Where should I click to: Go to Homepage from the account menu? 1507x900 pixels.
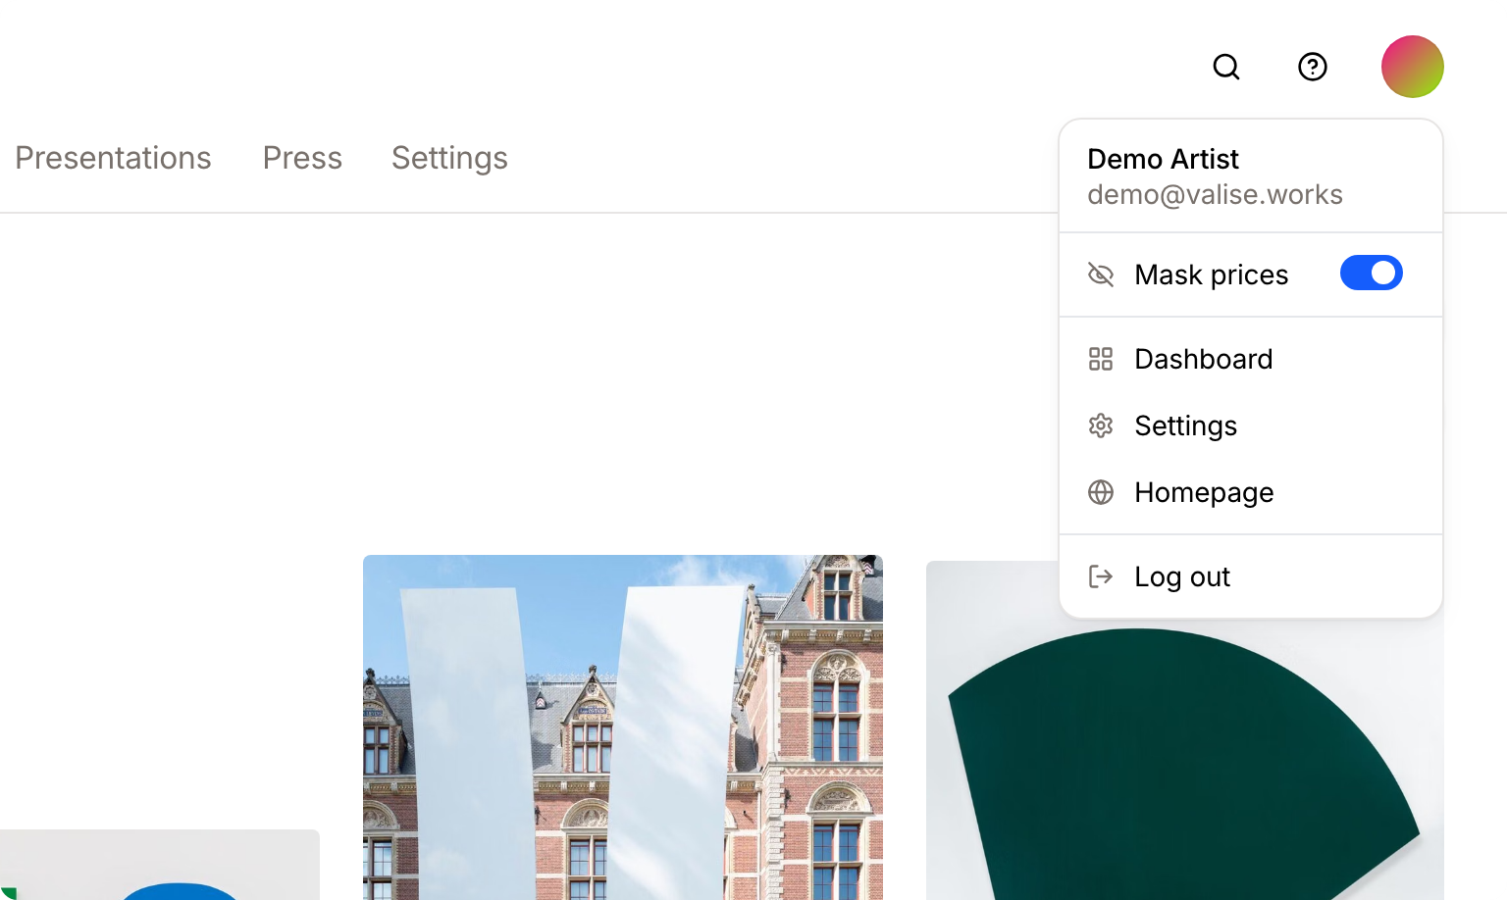pyautogui.click(x=1251, y=492)
